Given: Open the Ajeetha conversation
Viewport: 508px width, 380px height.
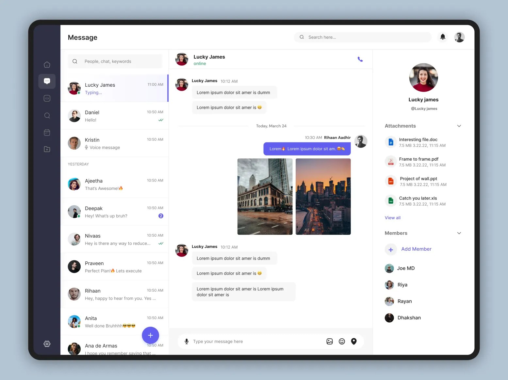Looking at the screenshot, I should [x=114, y=184].
